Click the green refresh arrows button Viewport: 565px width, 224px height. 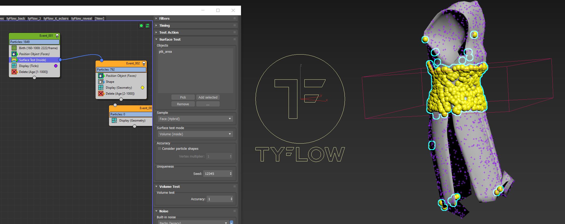(147, 26)
